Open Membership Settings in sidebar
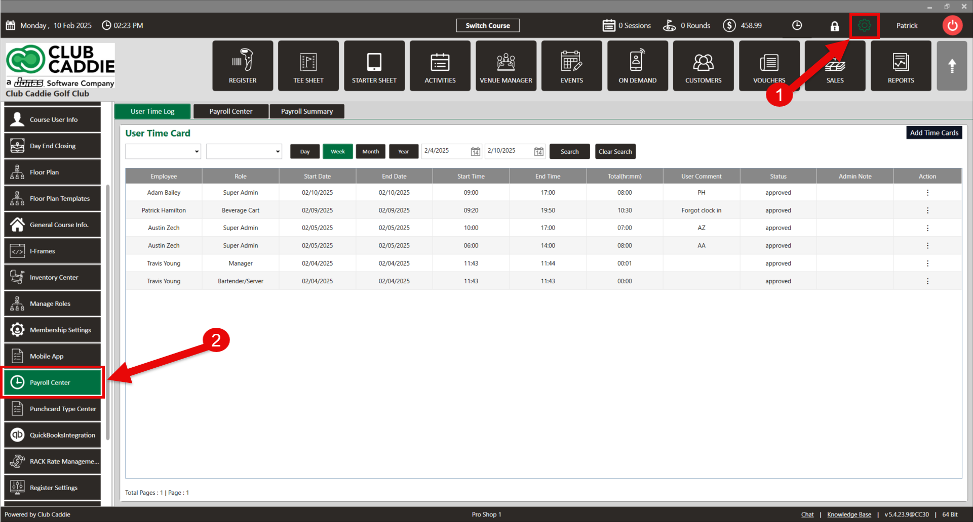 click(x=53, y=330)
